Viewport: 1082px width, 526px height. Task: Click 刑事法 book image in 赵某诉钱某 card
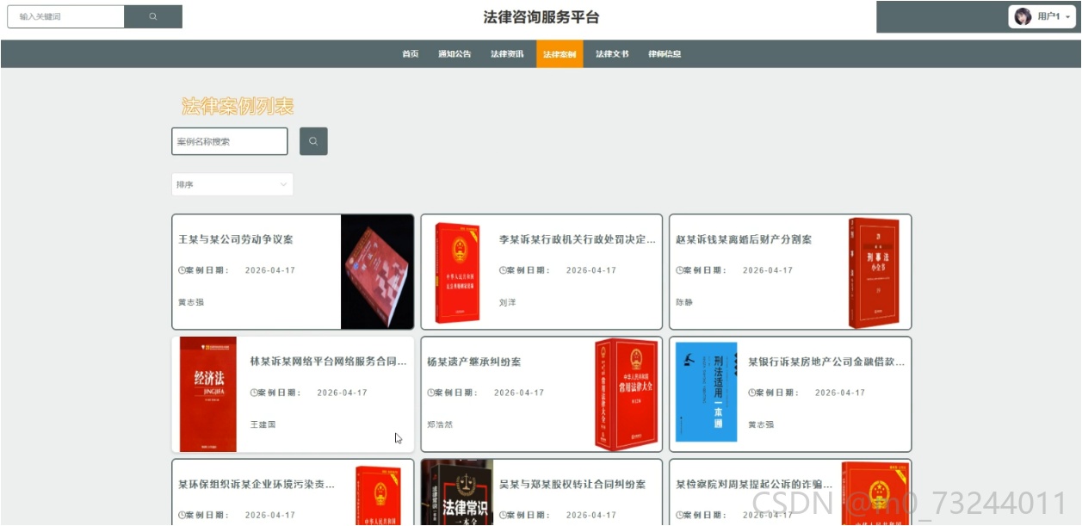click(x=874, y=272)
